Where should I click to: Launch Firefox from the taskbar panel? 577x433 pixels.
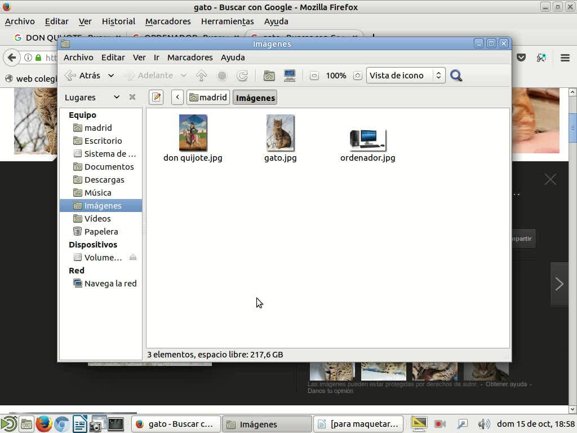pos(44,424)
